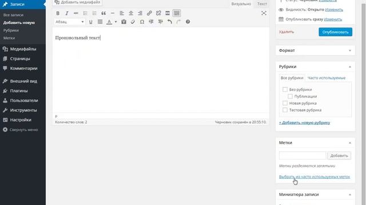Screen dimensions: 366x205
Task: Click the Удалить link
Action: point(286,32)
